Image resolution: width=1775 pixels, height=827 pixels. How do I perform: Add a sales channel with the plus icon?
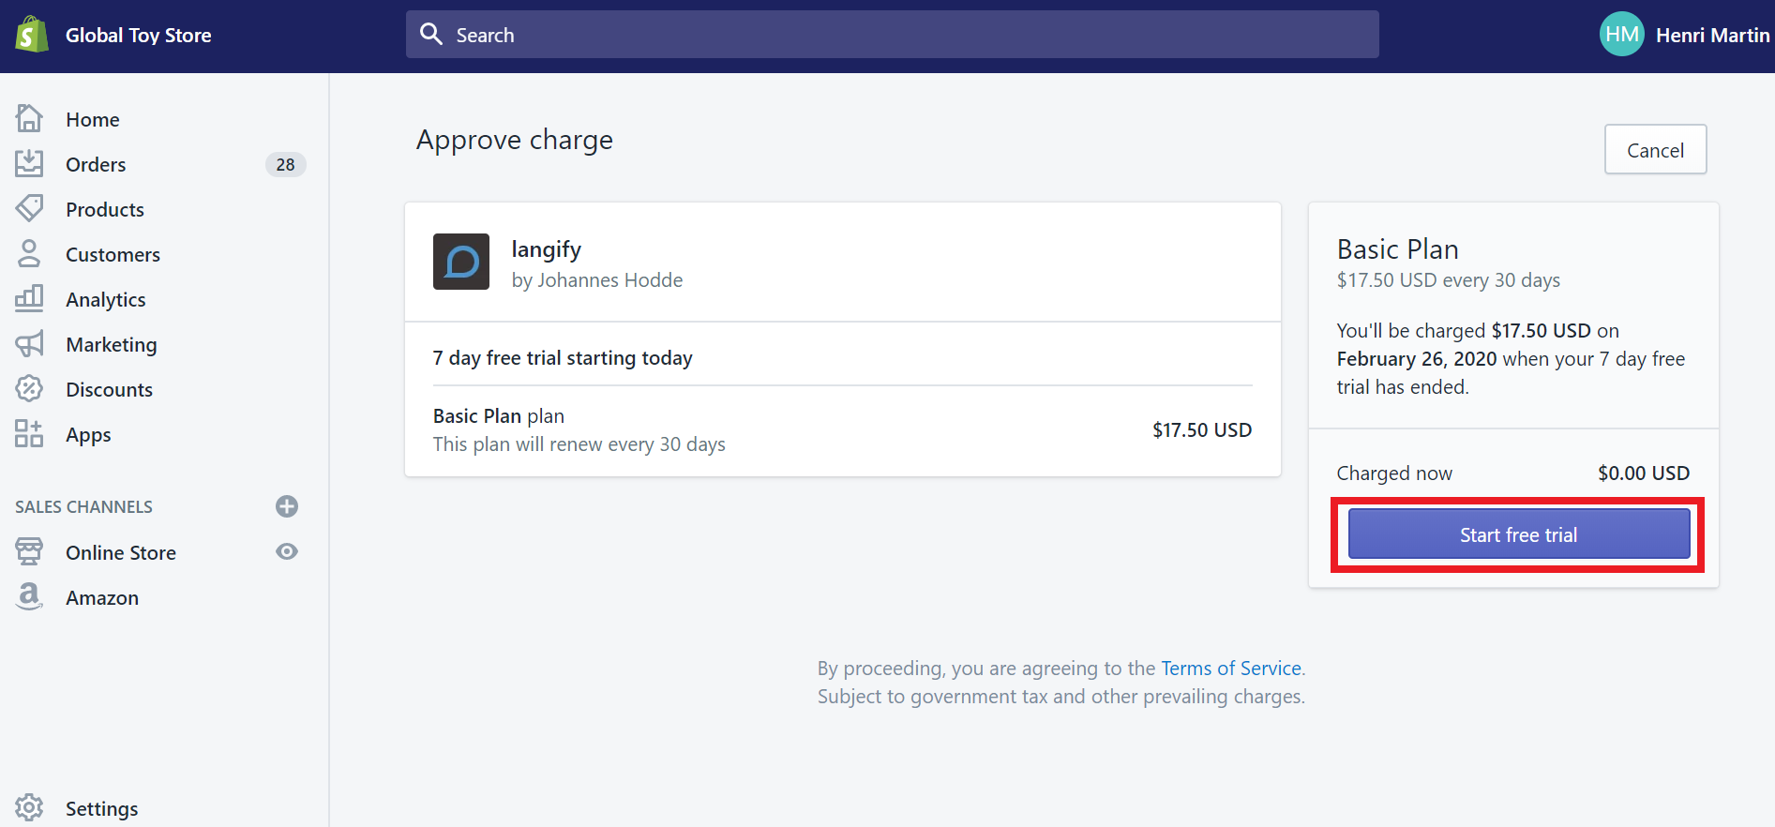287,506
